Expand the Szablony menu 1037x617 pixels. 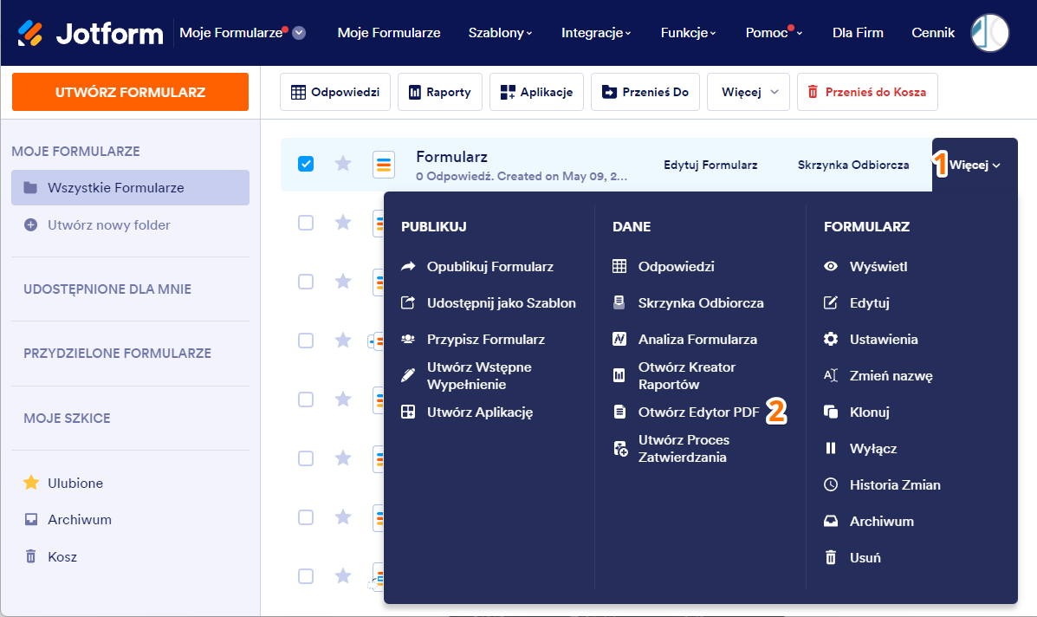click(x=500, y=32)
